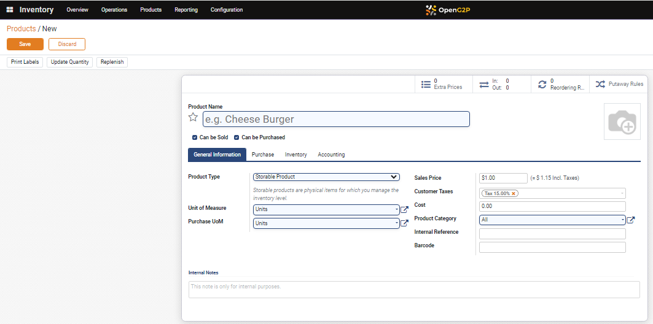
Task: Focus the Product Name input field
Action: coord(336,119)
